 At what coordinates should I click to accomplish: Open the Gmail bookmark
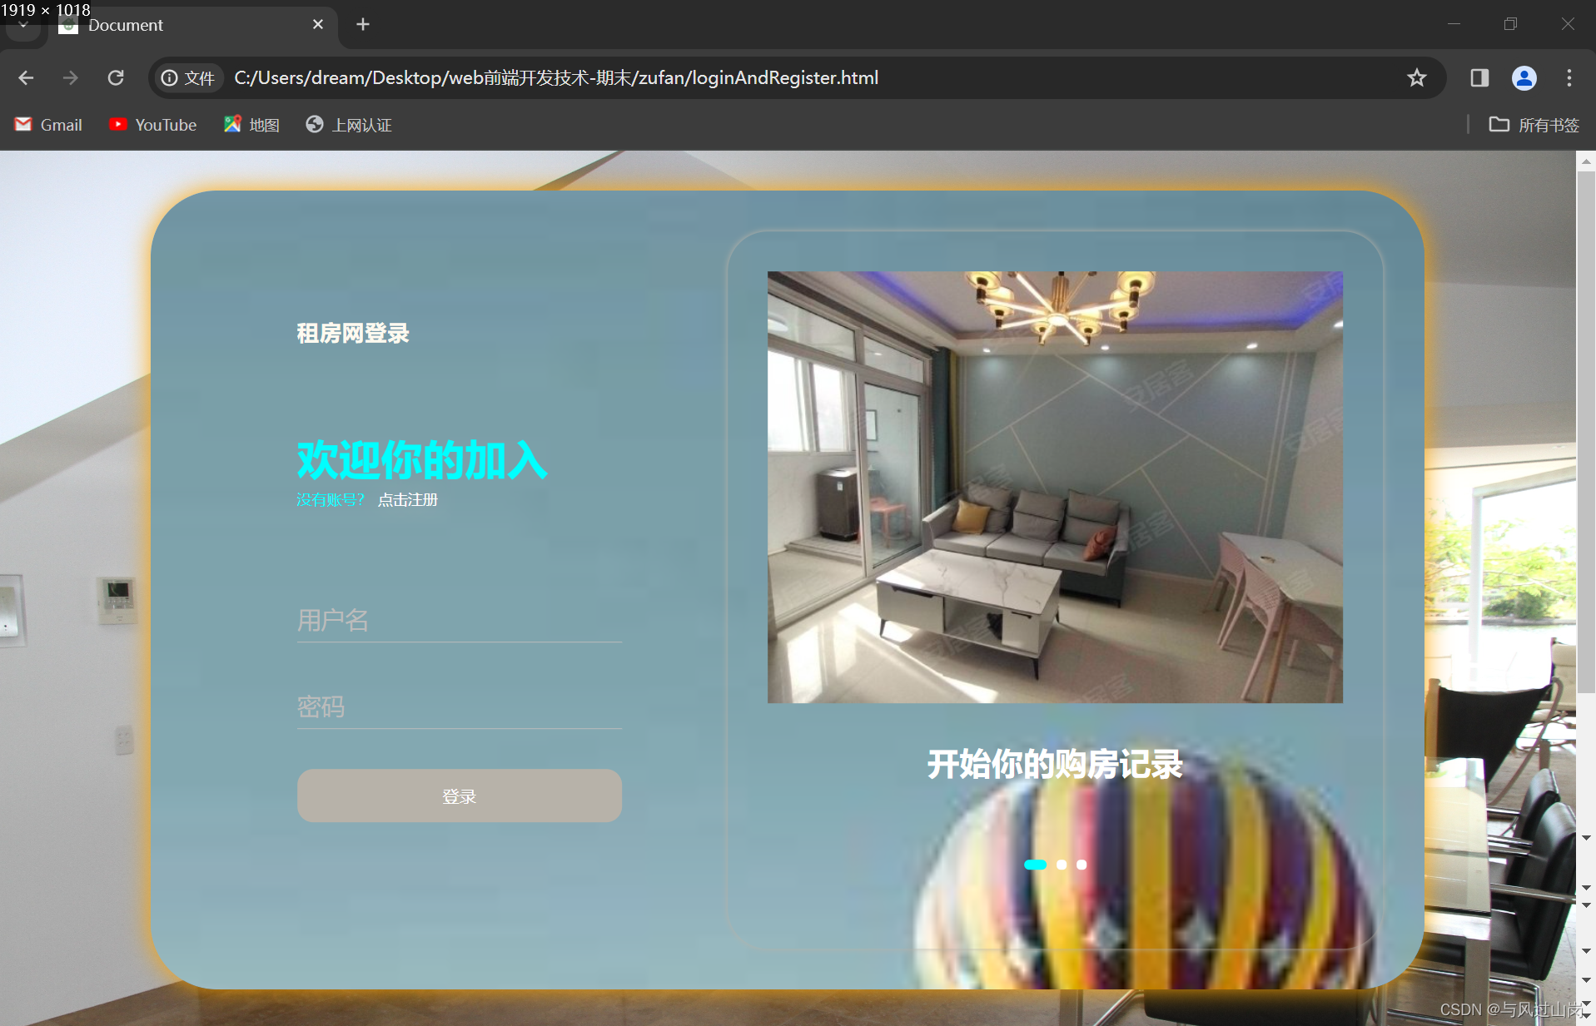coord(48,125)
